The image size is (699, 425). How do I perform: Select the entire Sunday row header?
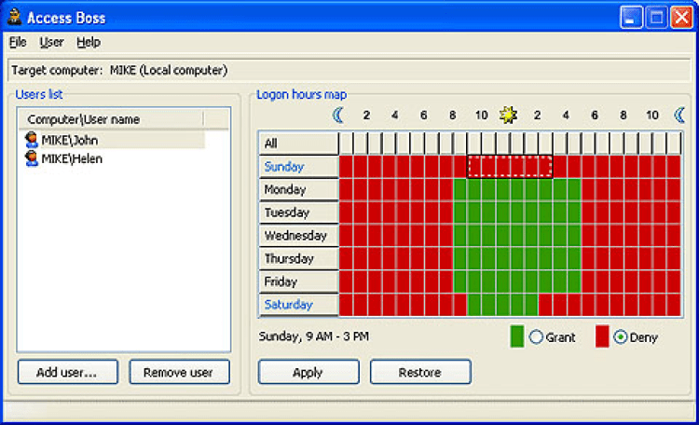pyautogui.click(x=298, y=166)
